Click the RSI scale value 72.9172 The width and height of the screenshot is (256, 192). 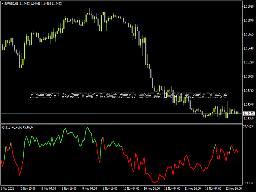coord(248,127)
